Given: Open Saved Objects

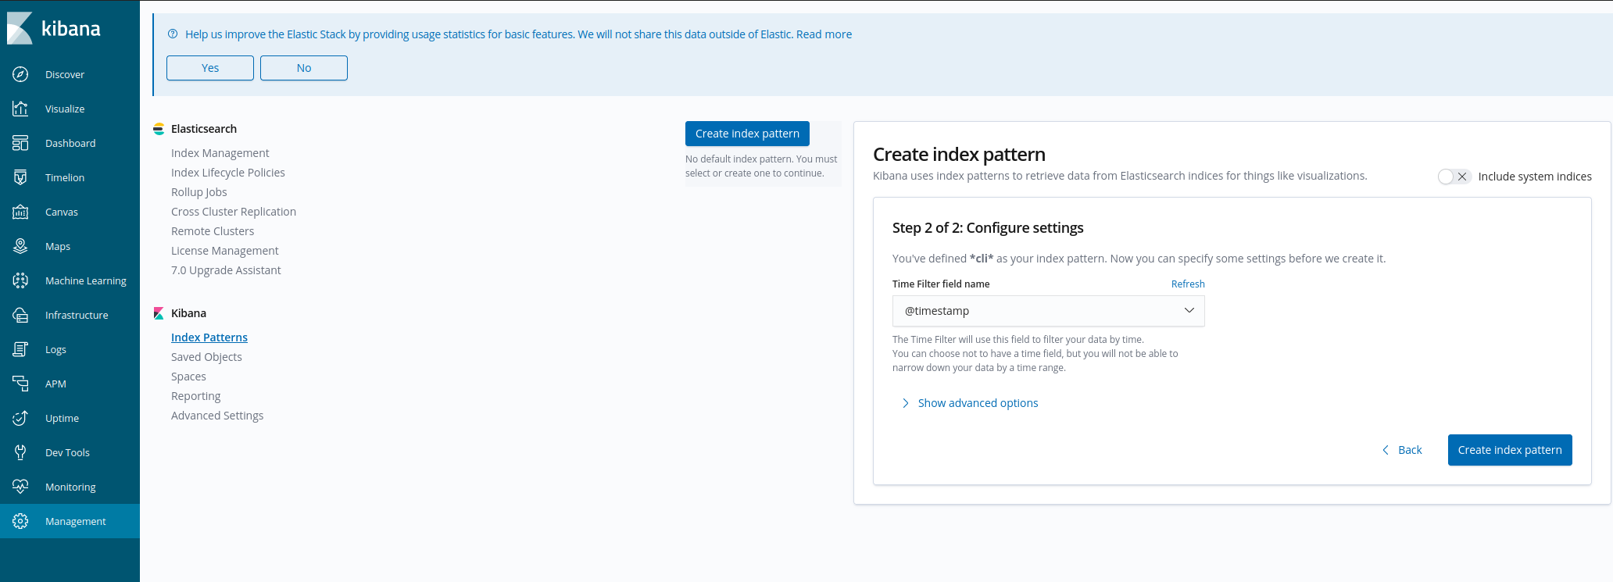Looking at the screenshot, I should pyautogui.click(x=206, y=357).
